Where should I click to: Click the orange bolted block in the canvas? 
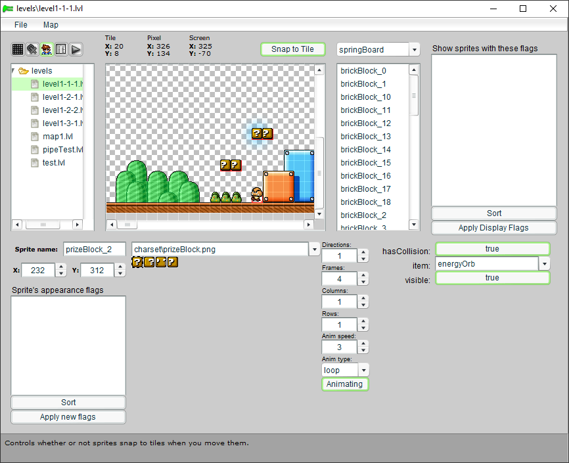click(x=278, y=187)
